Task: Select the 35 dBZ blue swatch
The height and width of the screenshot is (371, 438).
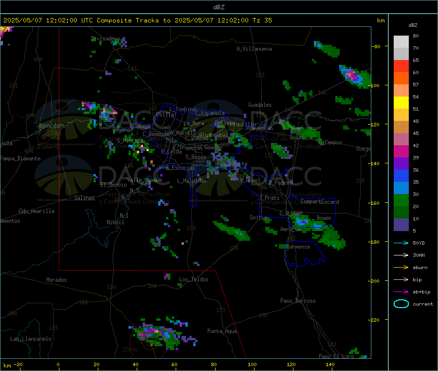Action: (401, 176)
